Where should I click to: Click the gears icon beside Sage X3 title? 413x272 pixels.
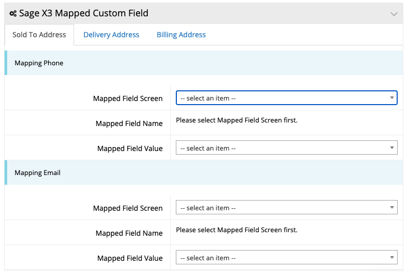pyautogui.click(x=13, y=13)
